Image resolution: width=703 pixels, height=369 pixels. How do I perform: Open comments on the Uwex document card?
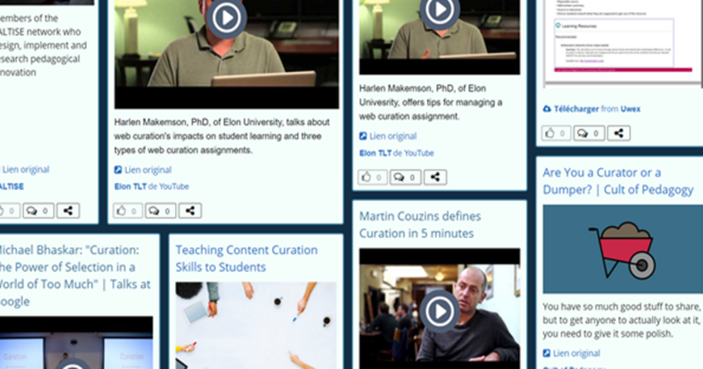pyautogui.click(x=589, y=134)
